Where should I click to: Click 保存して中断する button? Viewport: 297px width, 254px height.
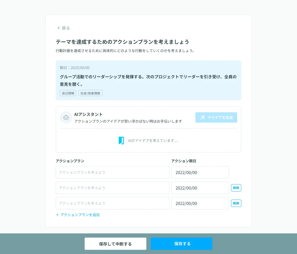click(x=115, y=244)
